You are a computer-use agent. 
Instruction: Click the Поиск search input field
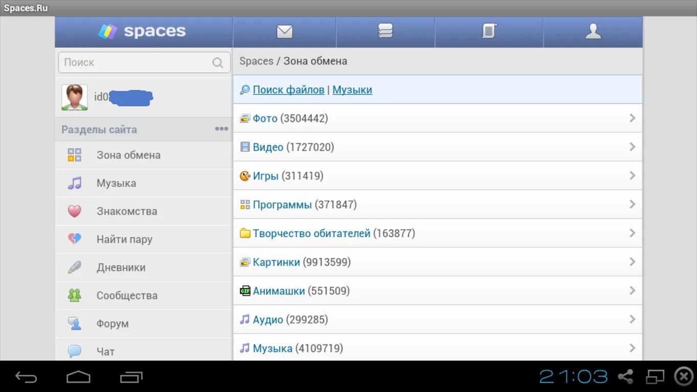[x=145, y=62]
